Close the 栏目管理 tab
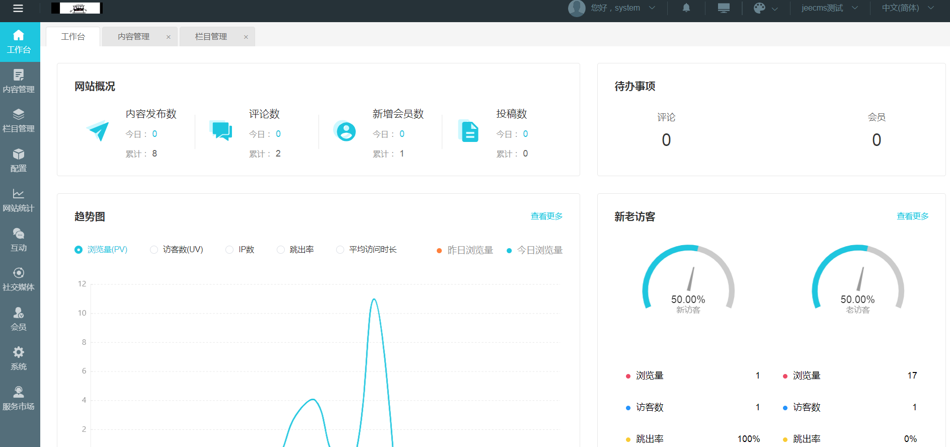950x447 pixels. pos(246,37)
